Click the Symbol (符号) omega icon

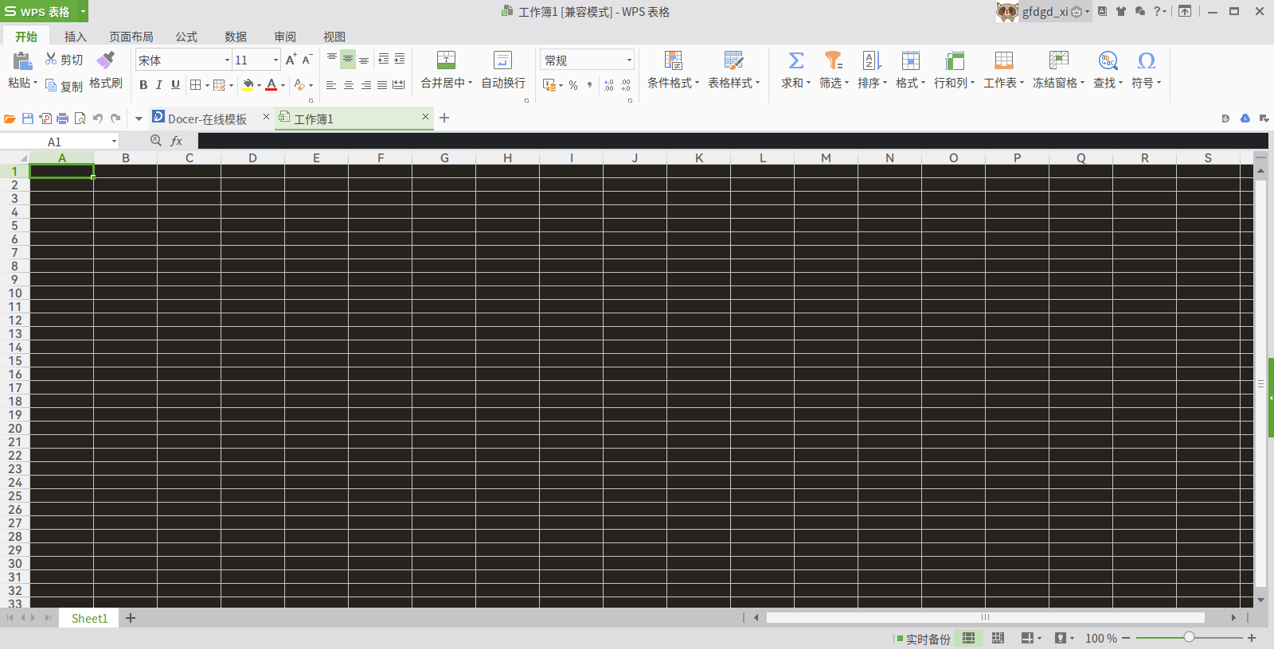[1146, 61]
